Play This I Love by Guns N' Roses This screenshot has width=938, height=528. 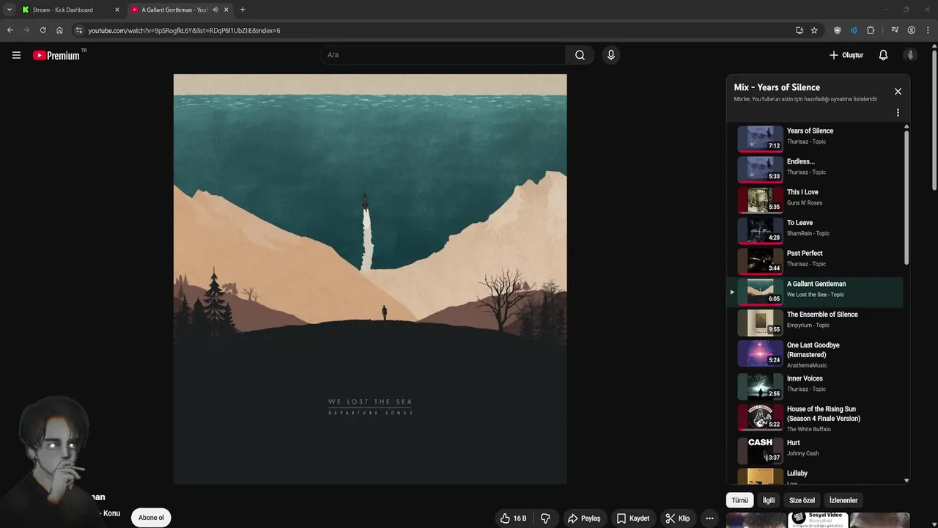tap(815, 200)
